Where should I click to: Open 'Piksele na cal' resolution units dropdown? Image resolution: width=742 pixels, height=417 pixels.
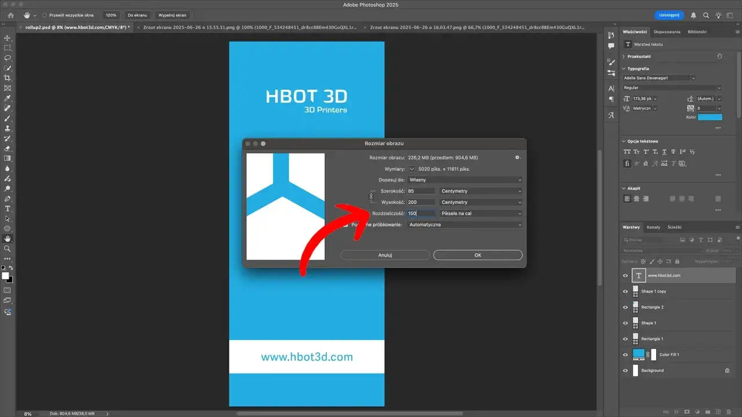pos(481,213)
